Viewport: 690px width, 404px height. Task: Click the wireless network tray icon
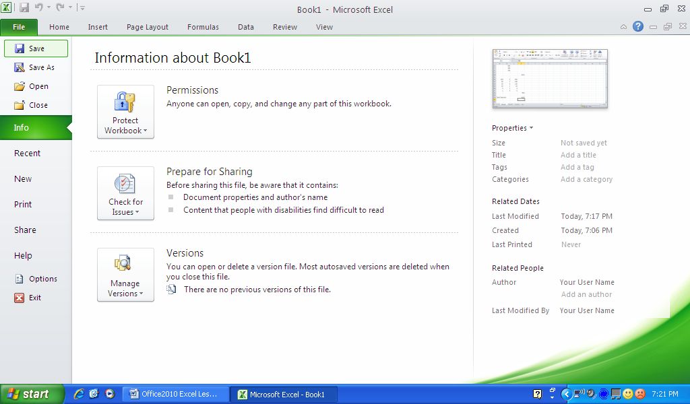coord(579,393)
